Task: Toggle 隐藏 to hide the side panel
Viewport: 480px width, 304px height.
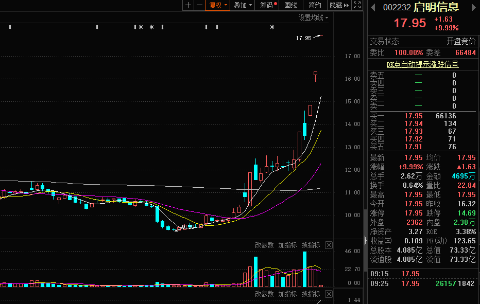Action: [338, 5]
